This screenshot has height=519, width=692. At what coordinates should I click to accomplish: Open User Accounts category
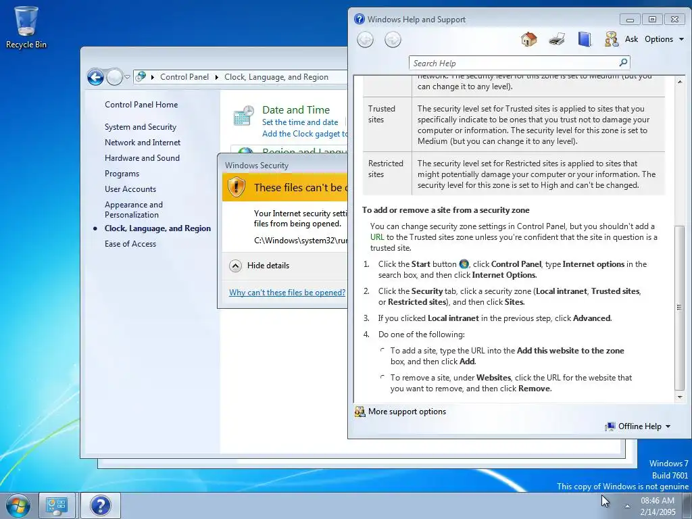coord(130,189)
